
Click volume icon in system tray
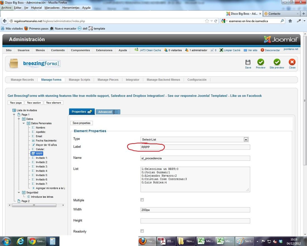tap(275, 242)
